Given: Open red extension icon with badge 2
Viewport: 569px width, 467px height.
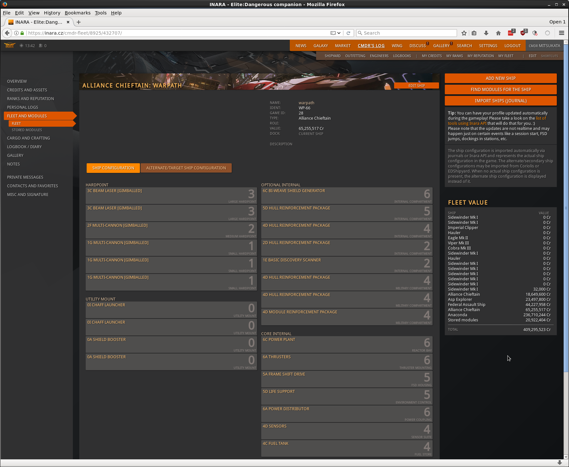Looking at the screenshot, I should [511, 33].
